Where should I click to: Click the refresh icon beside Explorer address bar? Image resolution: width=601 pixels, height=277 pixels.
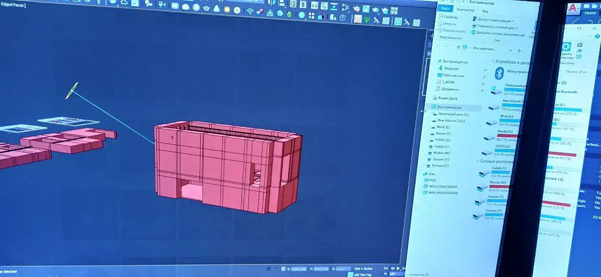(x=519, y=50)
